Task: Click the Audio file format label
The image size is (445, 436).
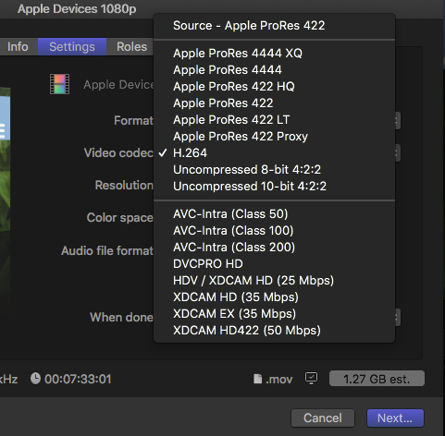Action: (x=107, y=250)
